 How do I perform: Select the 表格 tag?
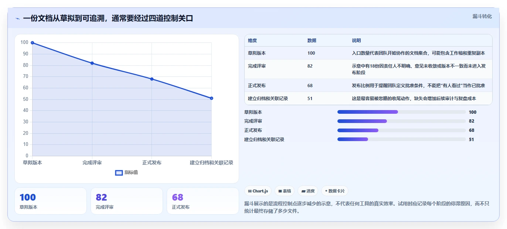pos(285,191)
